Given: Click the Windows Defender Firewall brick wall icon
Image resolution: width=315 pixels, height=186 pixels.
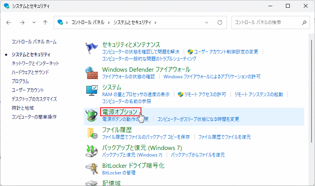Looking at the screenshot, I should 92,73.
